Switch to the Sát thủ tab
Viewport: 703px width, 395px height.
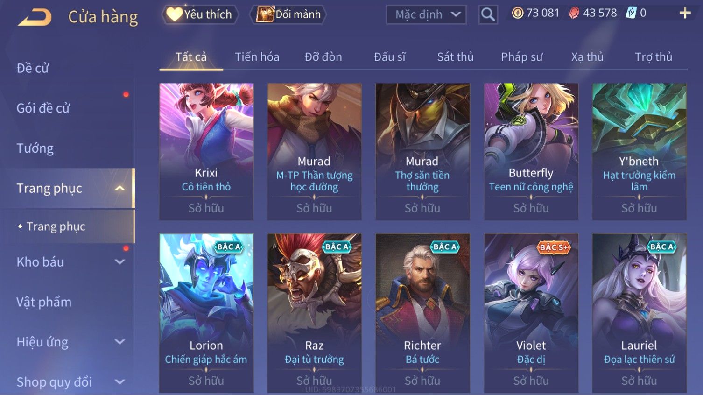(x=455, y=57)
